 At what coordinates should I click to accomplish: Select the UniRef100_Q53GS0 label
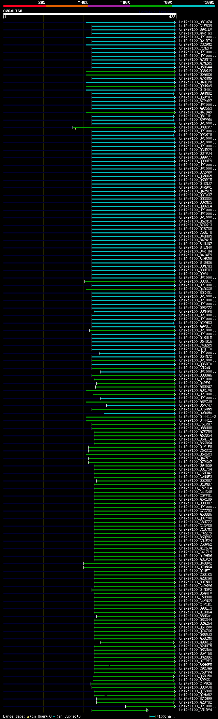click(196, 199)
